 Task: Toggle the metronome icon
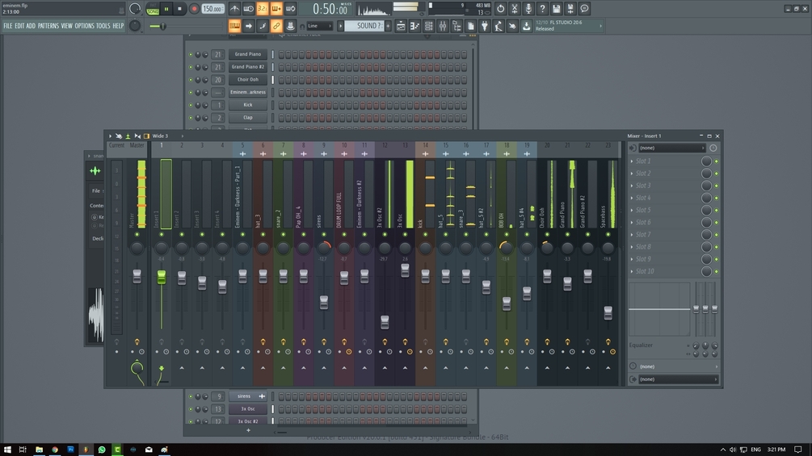(x=234, y=9)
